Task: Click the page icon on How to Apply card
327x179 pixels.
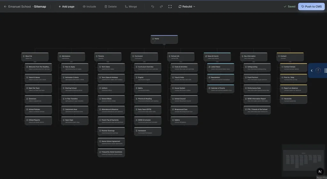Action: pos(64,67)
